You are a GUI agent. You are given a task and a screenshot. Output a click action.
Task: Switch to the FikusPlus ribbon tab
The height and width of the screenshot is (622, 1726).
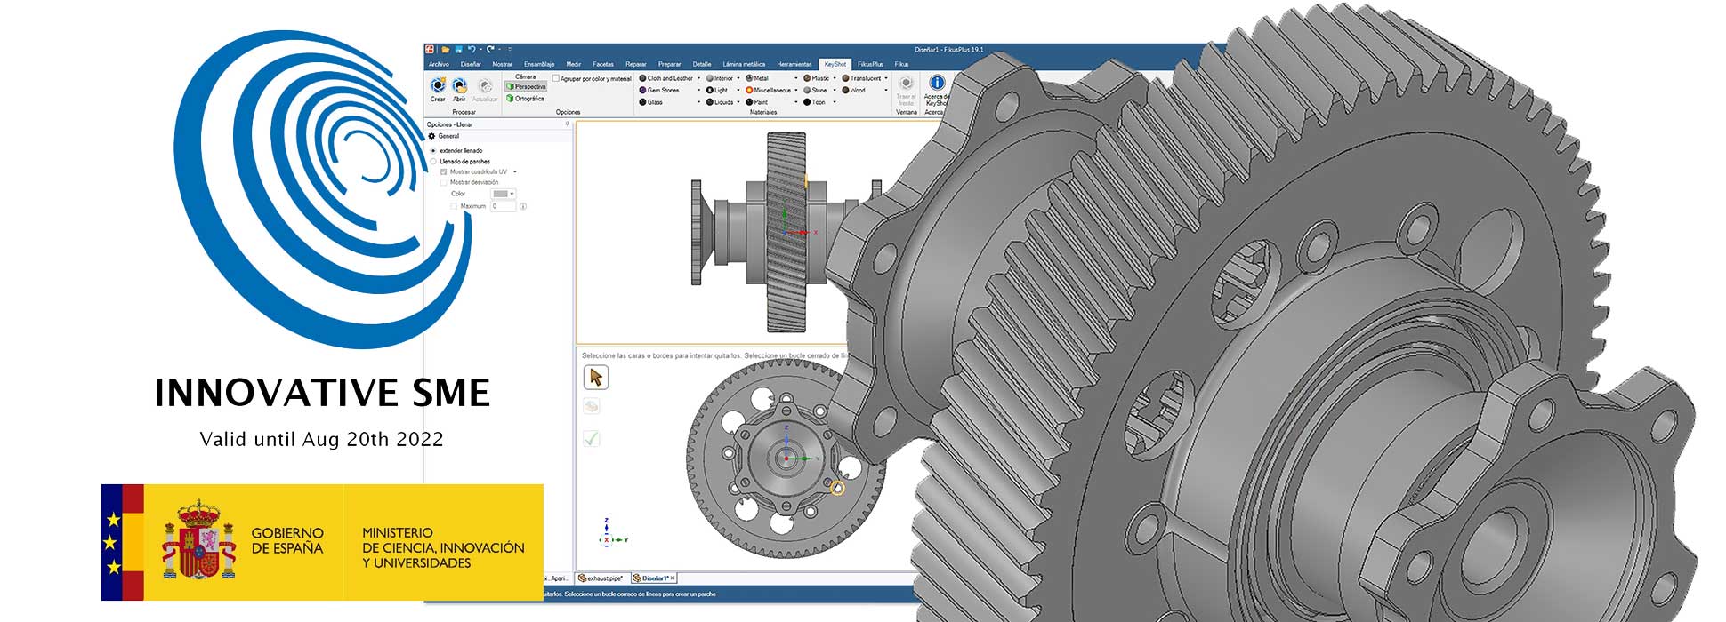(870, 64)
